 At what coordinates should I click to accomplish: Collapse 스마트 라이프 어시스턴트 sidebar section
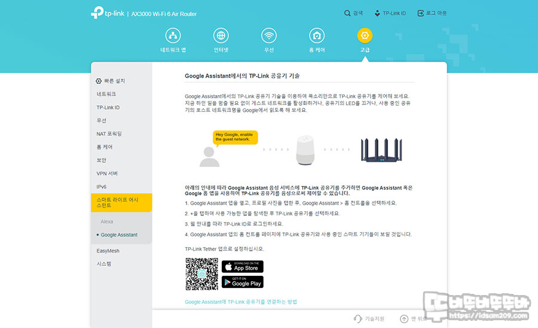[x=121, y=202]
